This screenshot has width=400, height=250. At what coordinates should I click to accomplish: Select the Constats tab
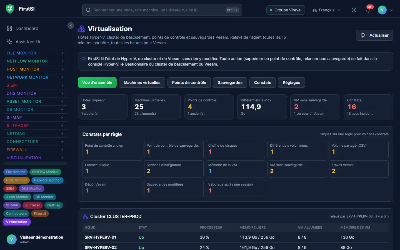point(262,82)
